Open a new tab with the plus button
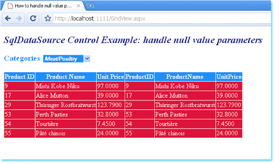This screenshot has width=279, height=164. [x=91, y=6]
